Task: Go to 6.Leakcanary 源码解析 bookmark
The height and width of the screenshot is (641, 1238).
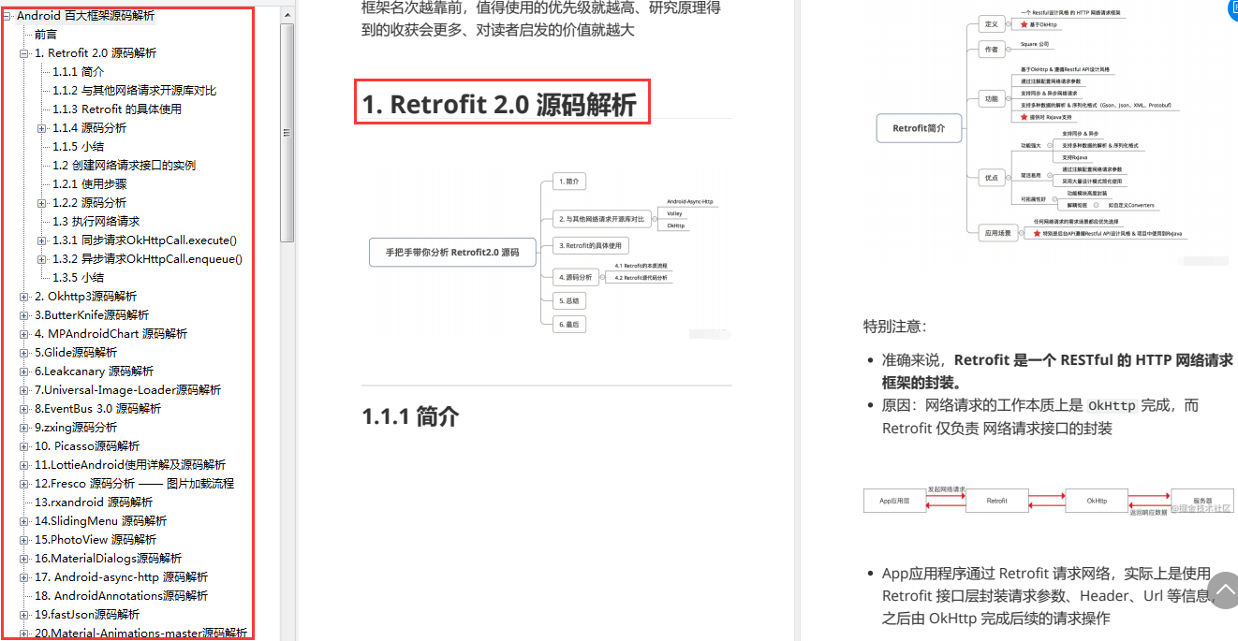Action: click(x=94, y=371)
